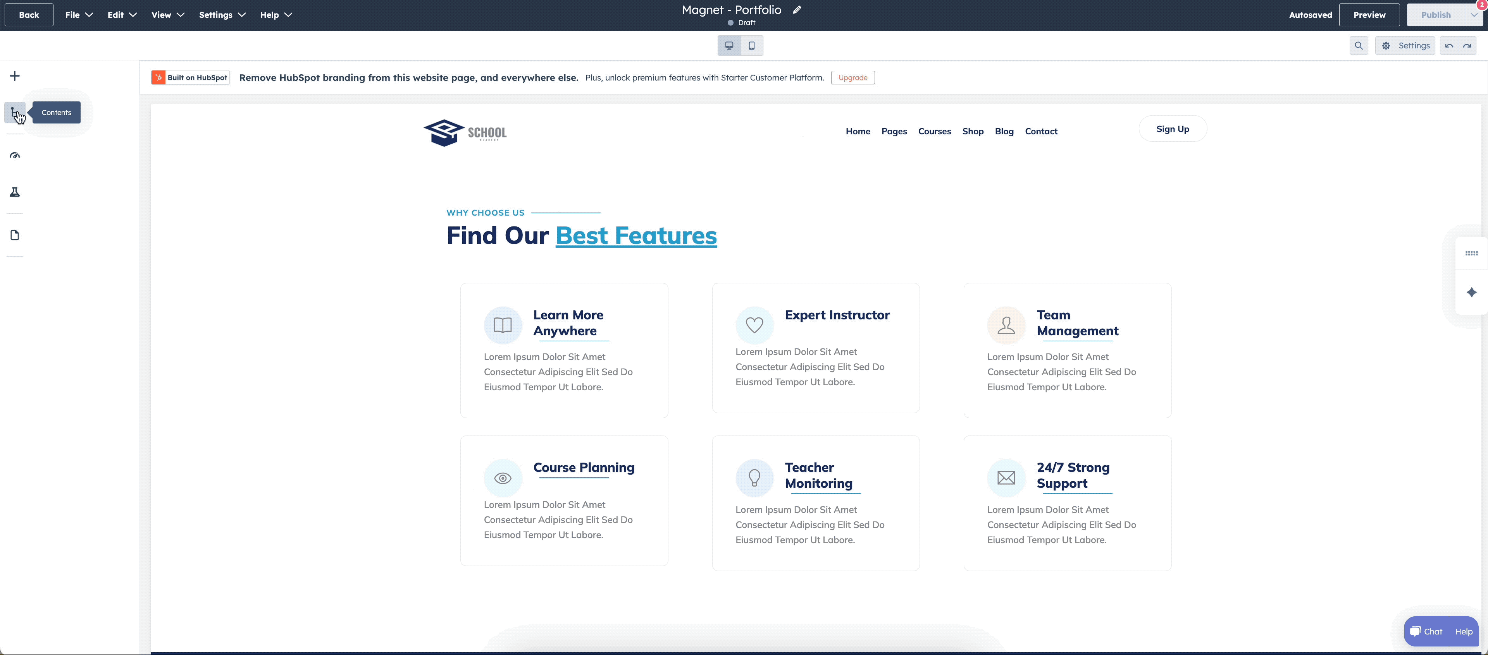The image size is (1488, 655).
Task: Open the Optimize gauge icon in sidebar
Action: 15,156
